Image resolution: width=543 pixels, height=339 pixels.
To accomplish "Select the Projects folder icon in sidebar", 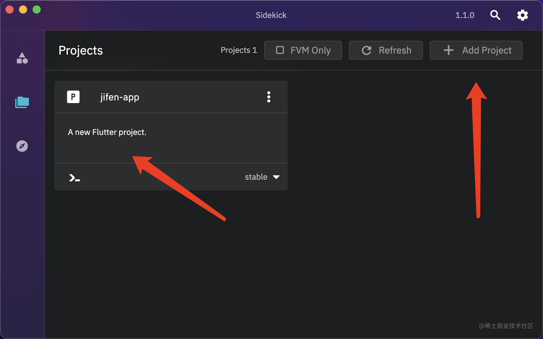I will tap(22, 102).
